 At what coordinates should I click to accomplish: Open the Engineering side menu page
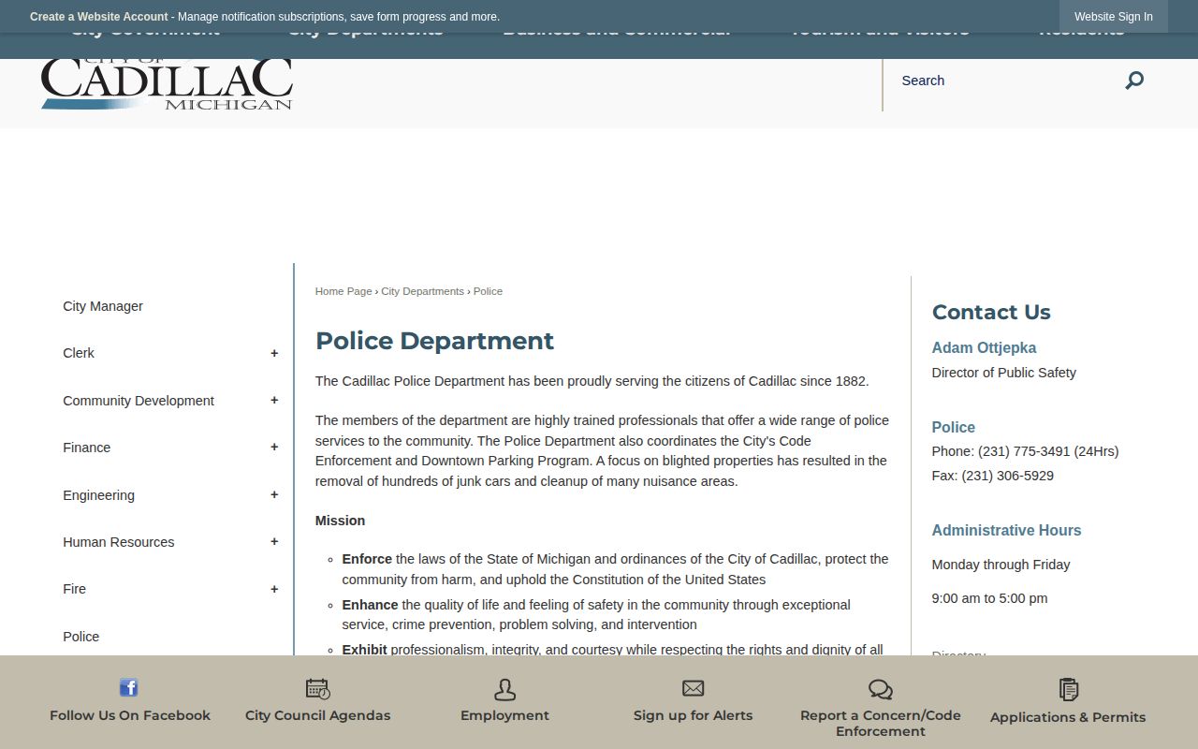click(x=99, y=495)
